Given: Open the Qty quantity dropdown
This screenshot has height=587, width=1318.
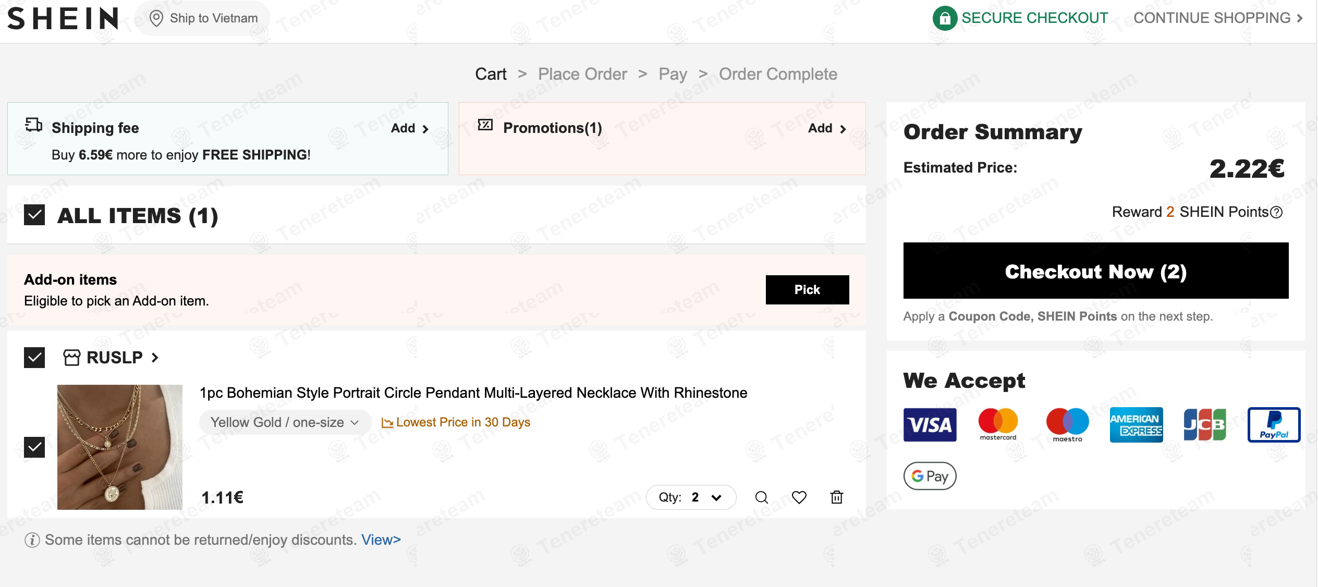Looking at the screenshot, I should pyautogui.click(x=691, y=497).
